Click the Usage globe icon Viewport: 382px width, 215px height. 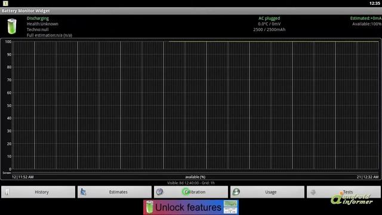point(236,192)
